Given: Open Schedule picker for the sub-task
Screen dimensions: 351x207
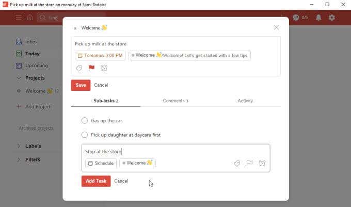Looking at the screenshot, I should pos(101,163).
